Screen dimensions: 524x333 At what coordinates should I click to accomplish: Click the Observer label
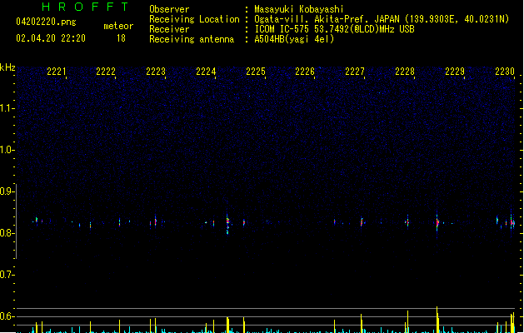click(169, 9)
